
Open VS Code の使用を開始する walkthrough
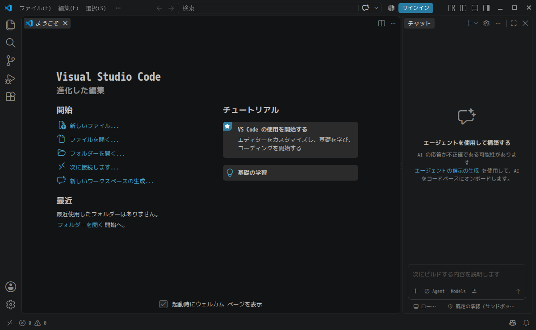point(290,140)
